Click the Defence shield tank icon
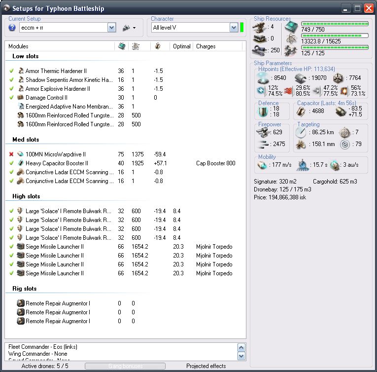This screenshot has height=372, width=377. (262, 112)
